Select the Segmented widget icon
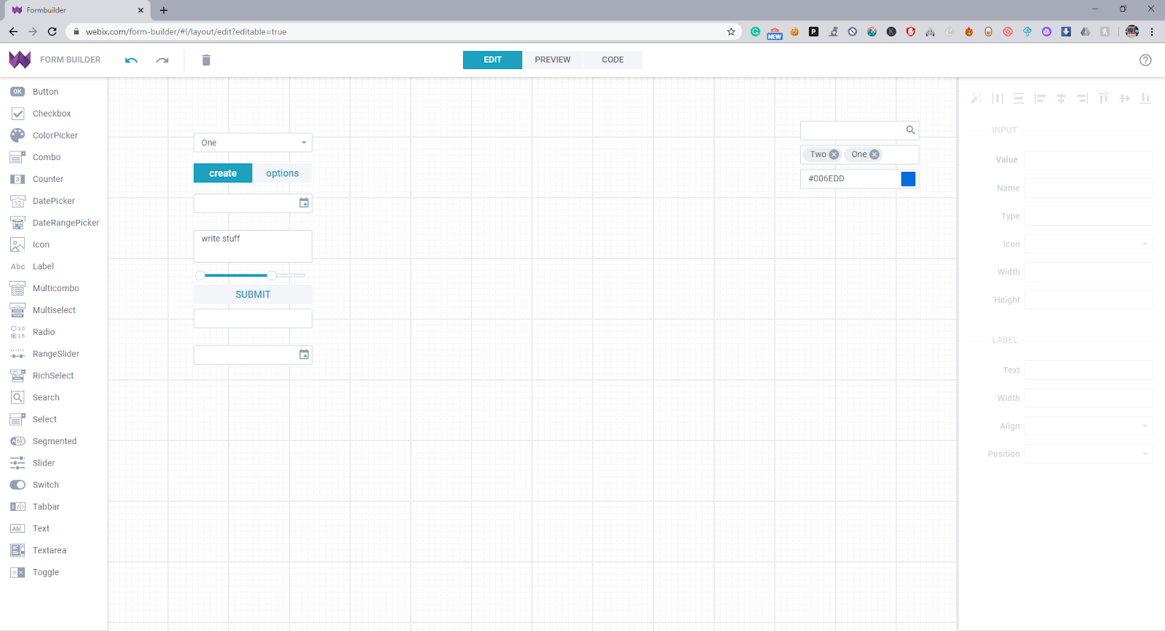This screenshot has width=1165, height=631. [x=17, y=441]
